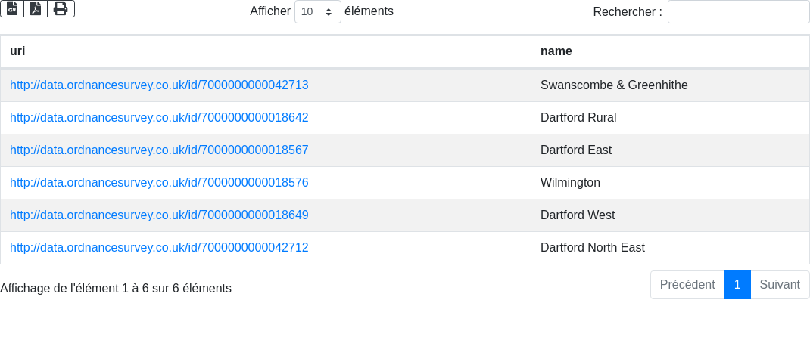The image size is (810, 340).
Task: Follow the URI link ending in 018649
Action: (x=159, y=215)
